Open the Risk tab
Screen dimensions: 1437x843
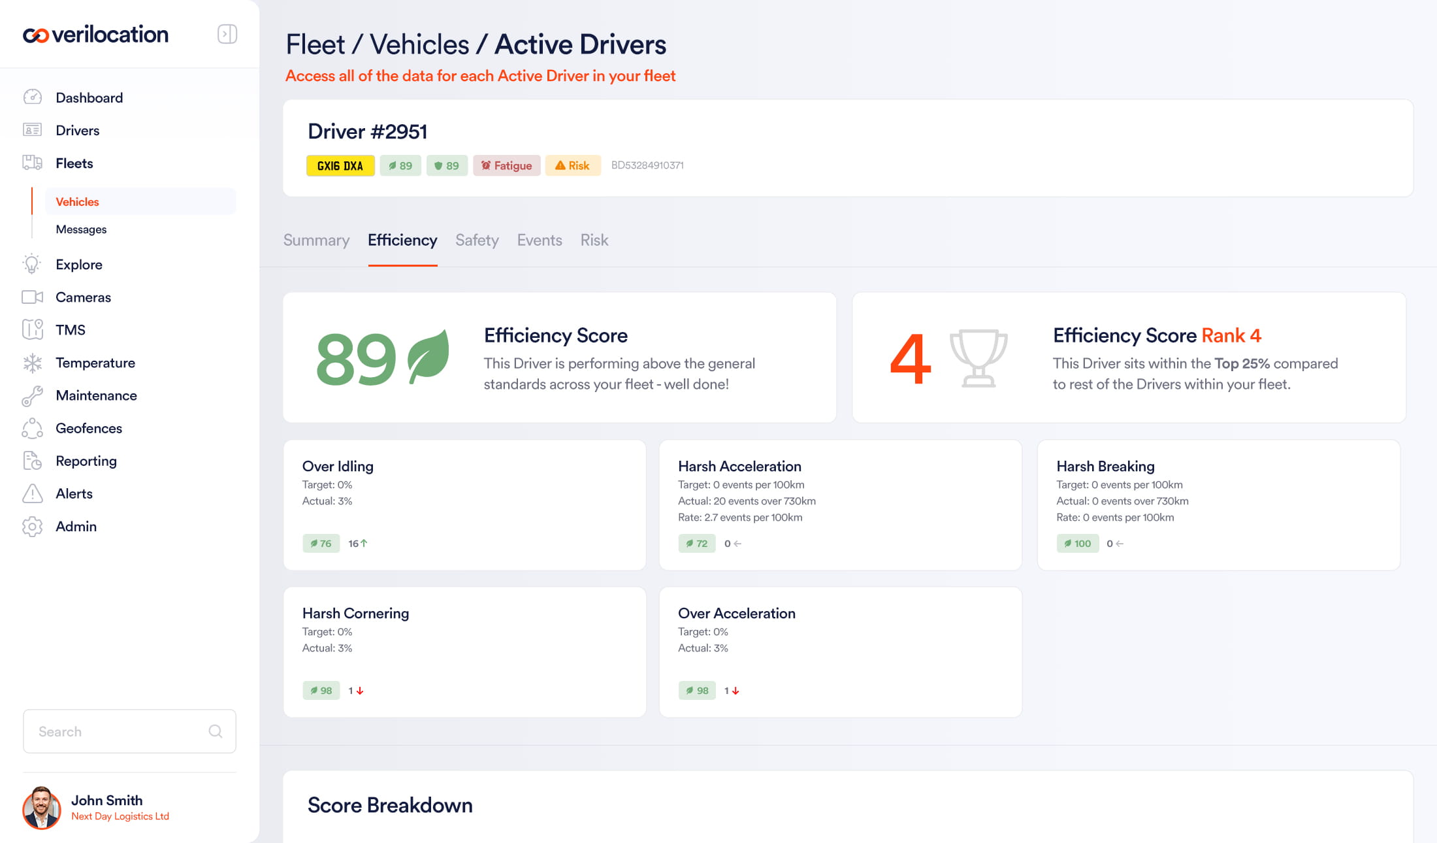point(594,240)
